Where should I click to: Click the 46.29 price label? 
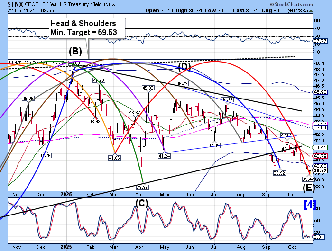pos(182,83)
